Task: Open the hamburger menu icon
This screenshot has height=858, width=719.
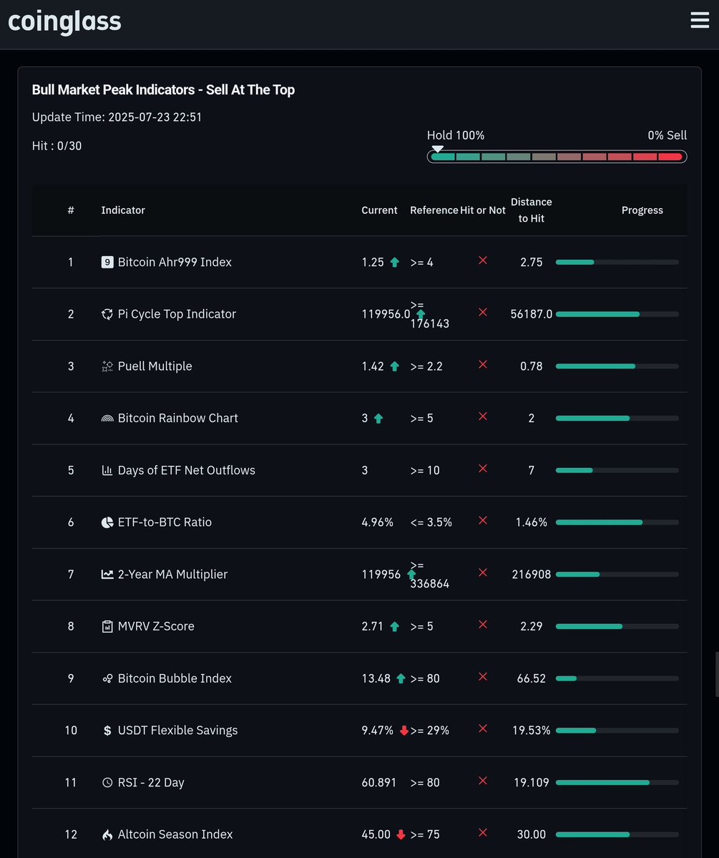Action: pos(699,20)
